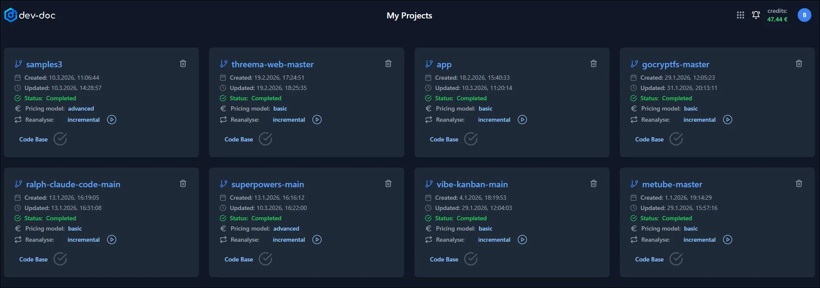Click the dev-doc logo
Screen dimensions: 820x288
(x=30, y=15)
